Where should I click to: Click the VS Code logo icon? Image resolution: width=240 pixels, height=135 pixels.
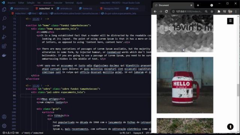pos(3,3)
